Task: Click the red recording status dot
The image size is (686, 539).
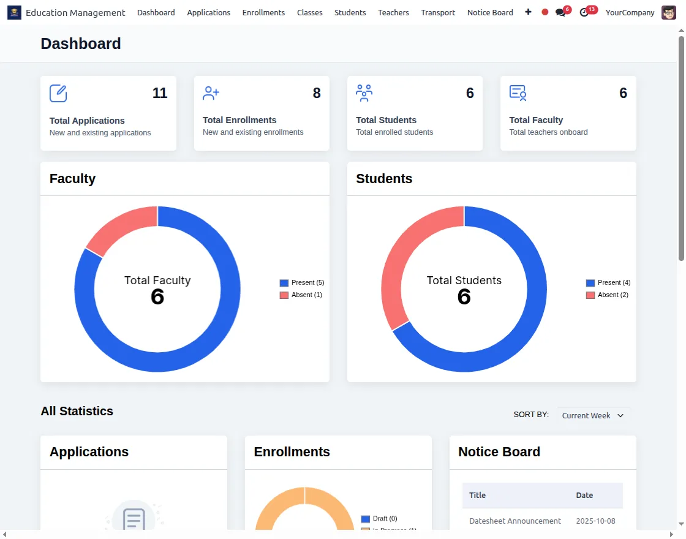Action: (x=545, y=12)
